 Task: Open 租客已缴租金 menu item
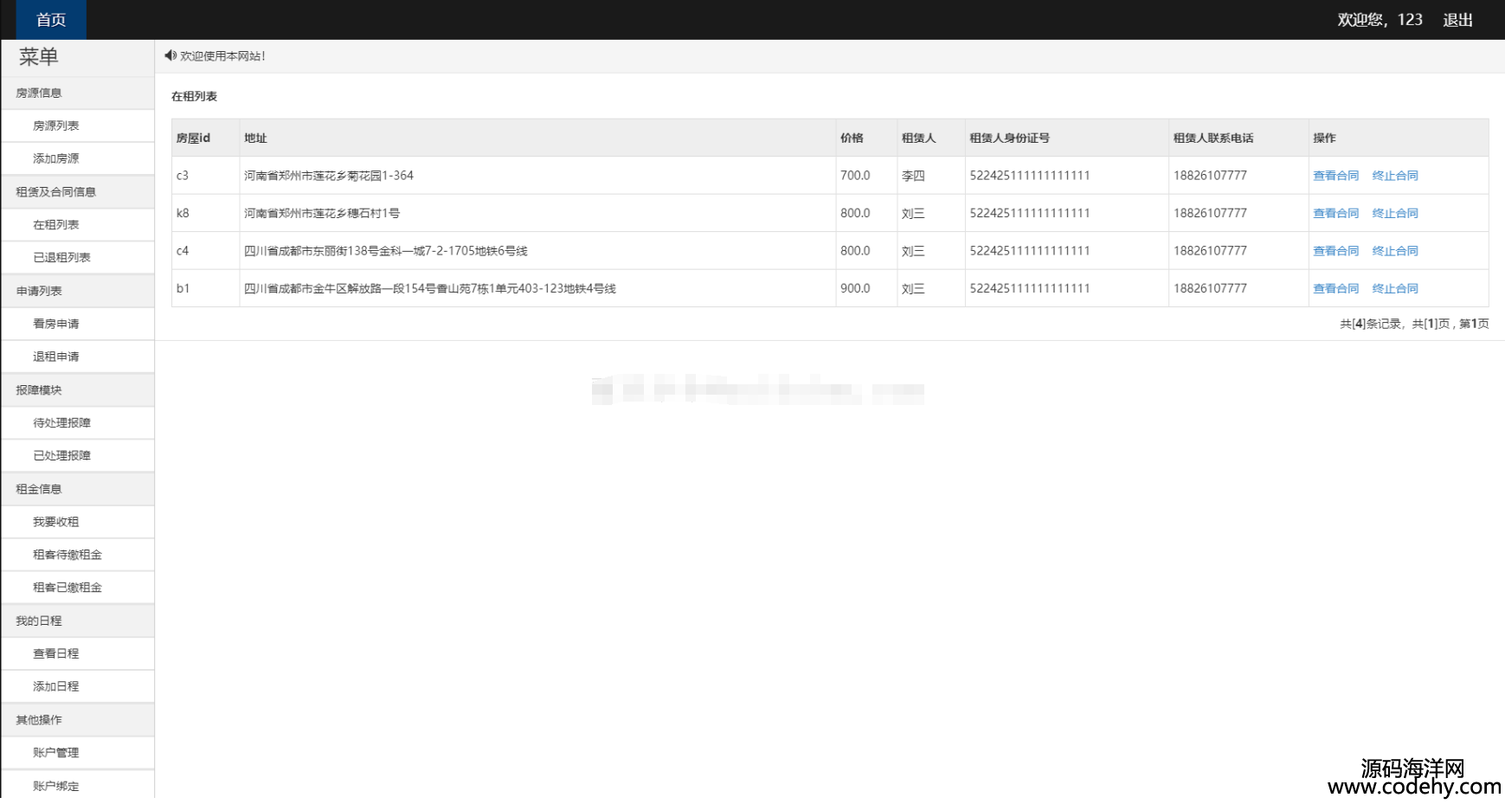coord(78,588)
